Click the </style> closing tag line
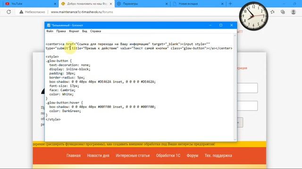Screen dimensions: 302x169 pos(53,119)
